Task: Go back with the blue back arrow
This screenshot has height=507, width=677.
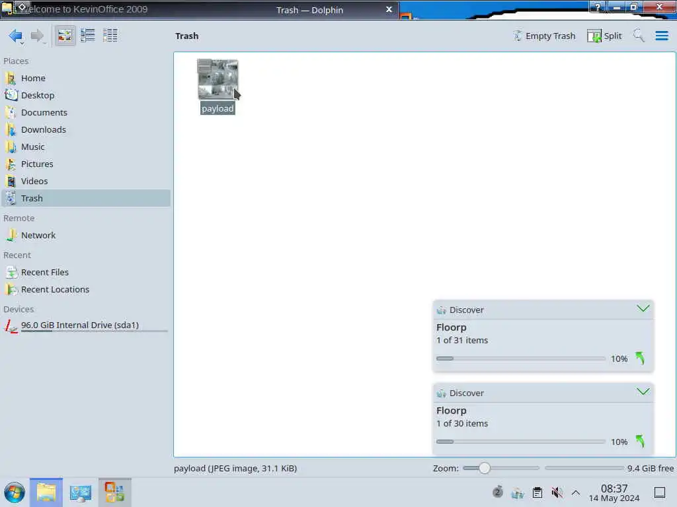Action: tap(16, 36)
